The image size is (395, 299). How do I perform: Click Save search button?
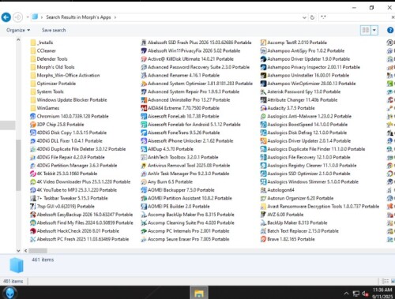coord(54,30)
